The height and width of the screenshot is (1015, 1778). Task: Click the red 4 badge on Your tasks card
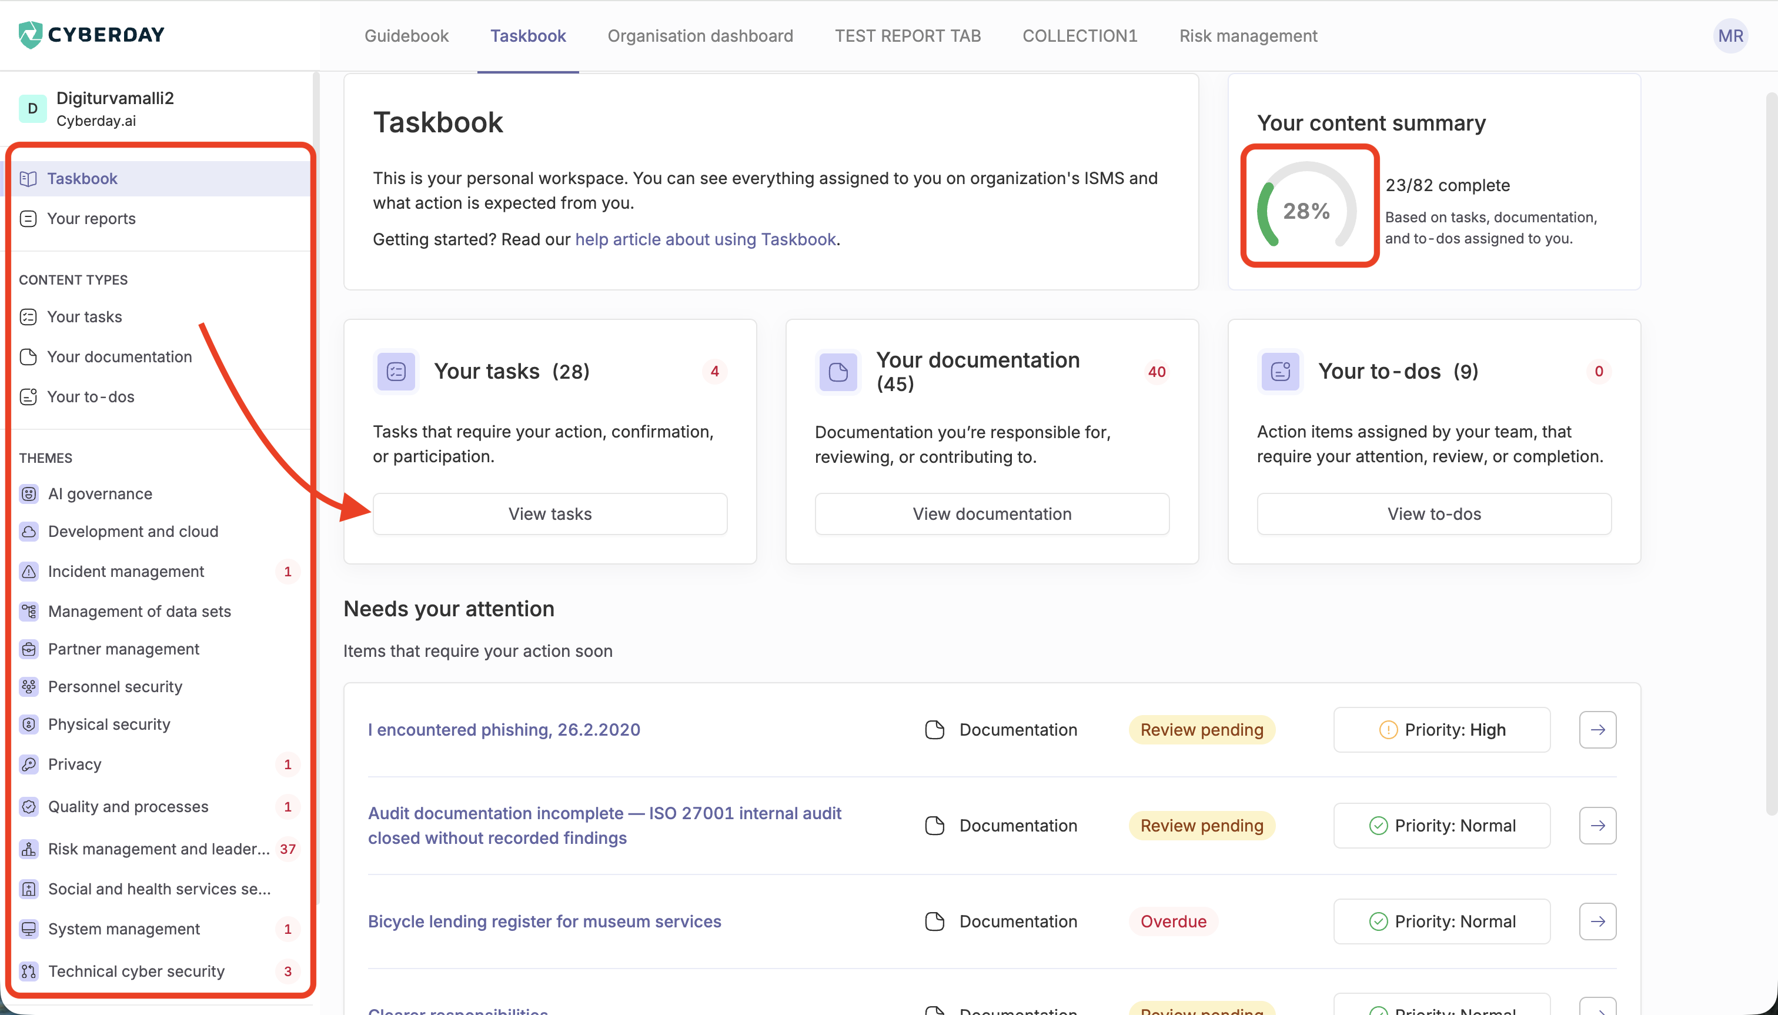(714, 372)
